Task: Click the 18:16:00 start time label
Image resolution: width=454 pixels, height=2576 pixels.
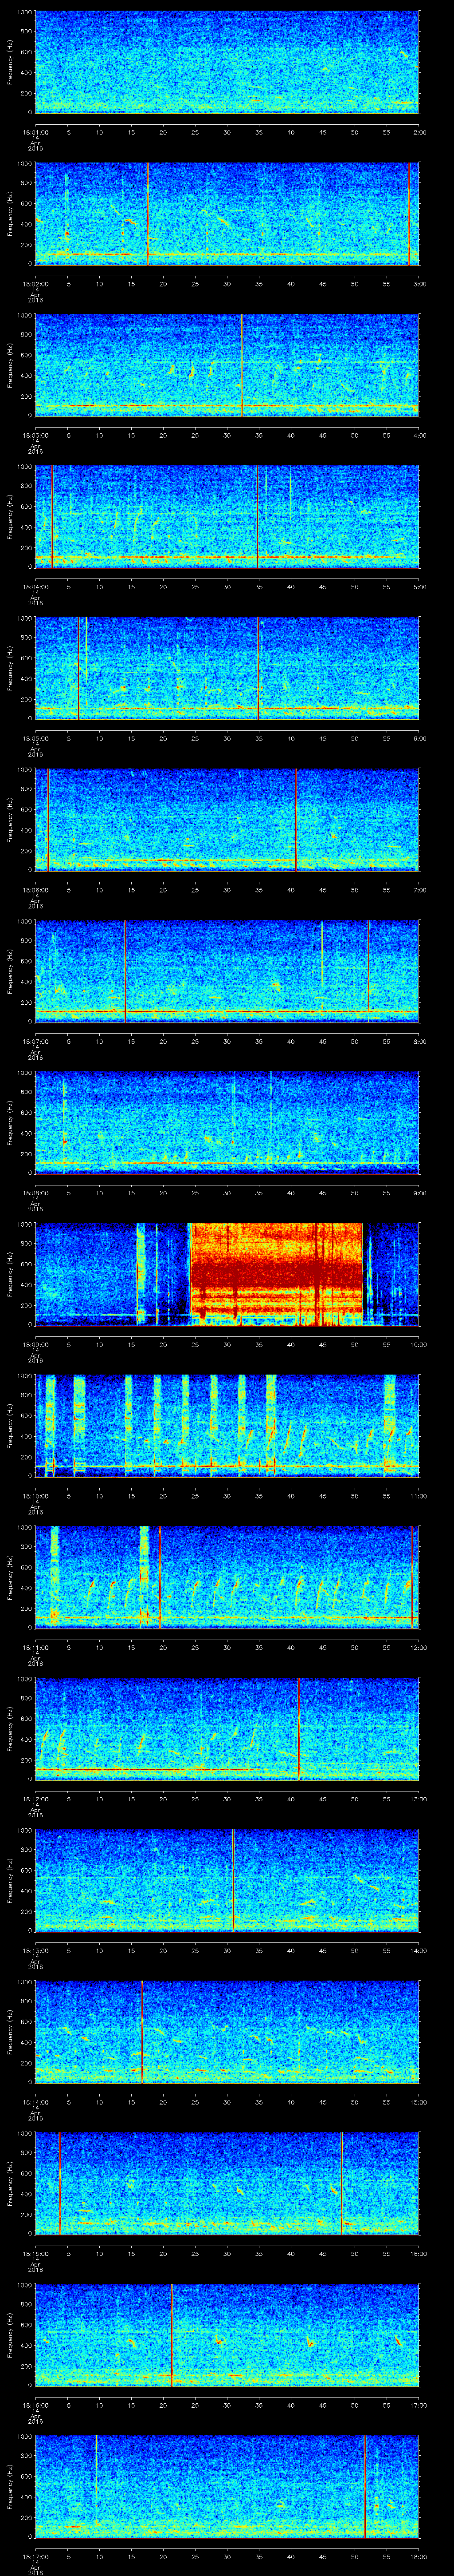Action: tap(35, 2405)
